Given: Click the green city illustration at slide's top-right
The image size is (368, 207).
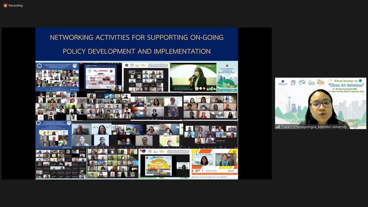Looking at the screenshot, I should coord(227,76).
